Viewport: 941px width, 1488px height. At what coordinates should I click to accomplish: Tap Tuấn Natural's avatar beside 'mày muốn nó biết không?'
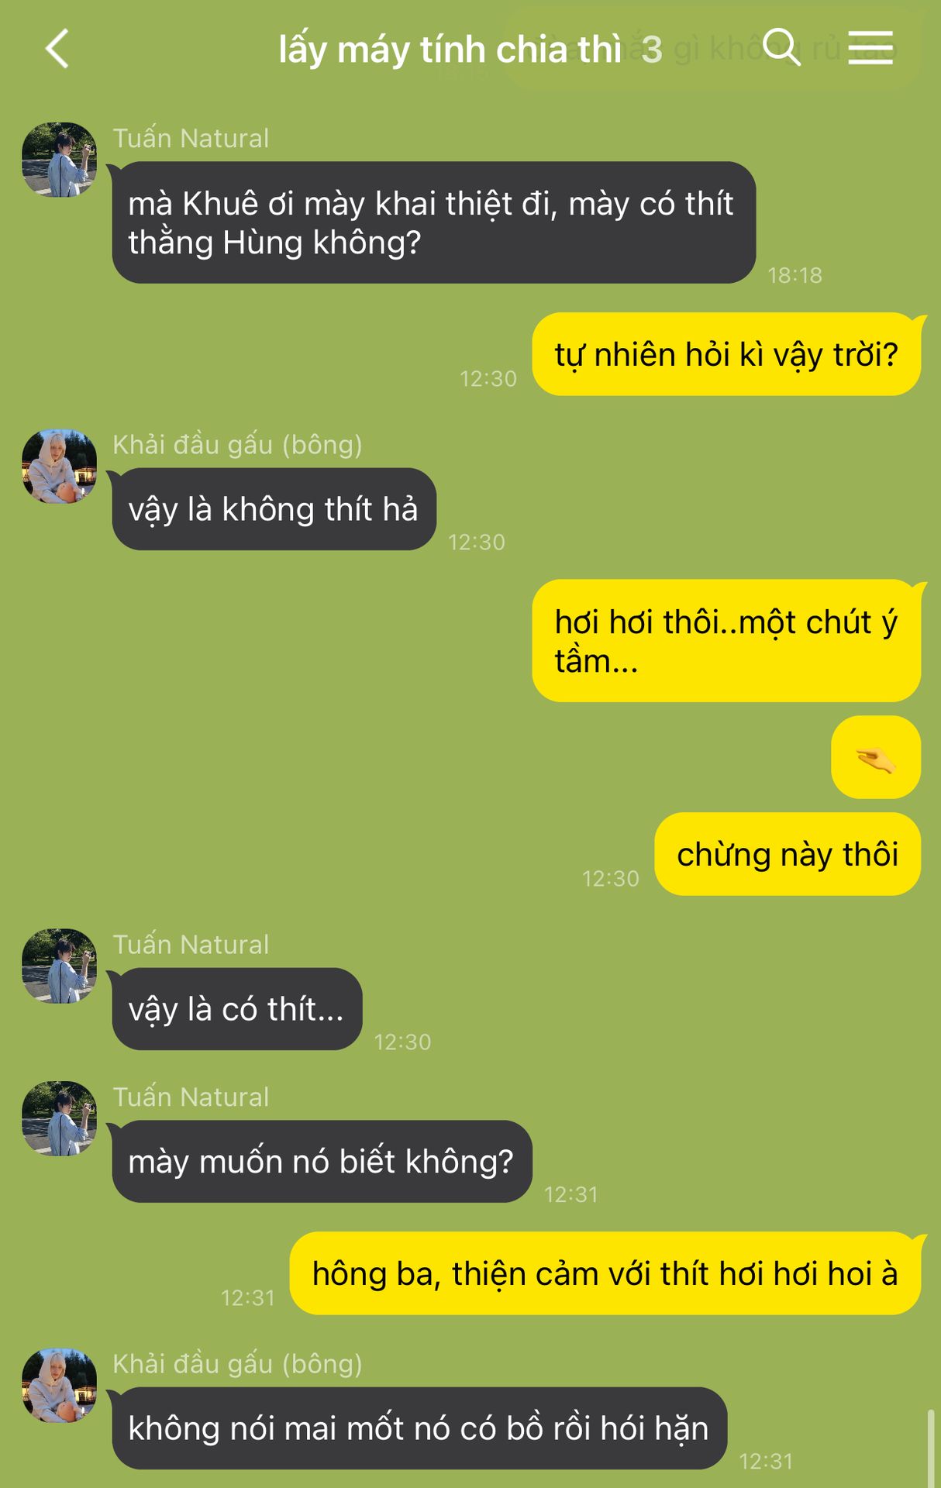click(x=60, y=1119)
